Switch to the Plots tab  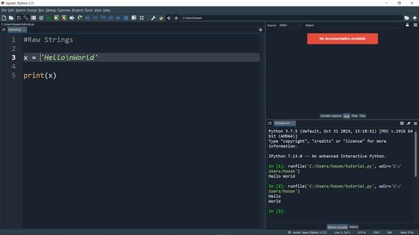354,116
